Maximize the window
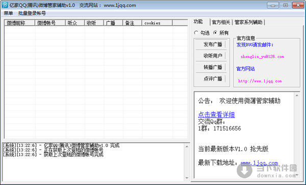Image resolution: width=306 pixels, height=185 pixels. (285, 5)
